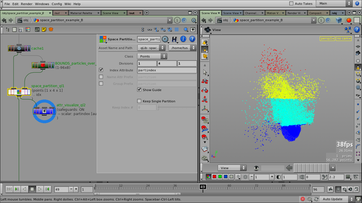Enable the Name Attr Prefix checkbox

click(101, 77)
